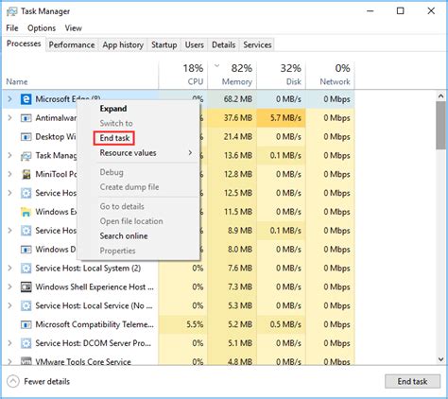Open the Options menu
The height and width of the screenshot is (399, 448).
42,28
